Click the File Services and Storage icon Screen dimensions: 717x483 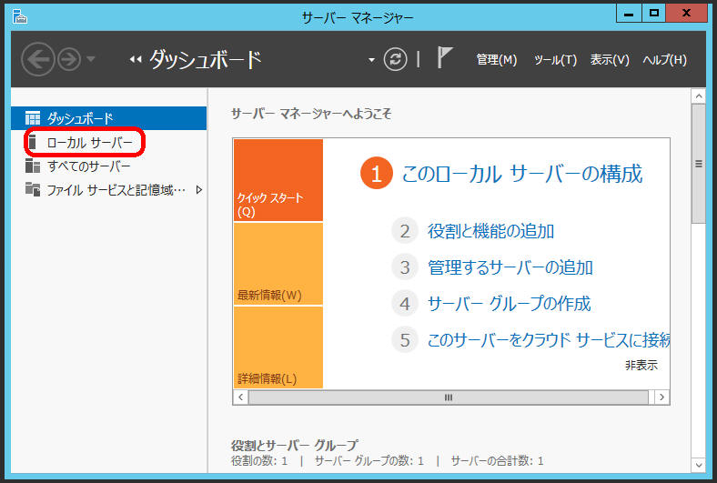tap(33, 190)
